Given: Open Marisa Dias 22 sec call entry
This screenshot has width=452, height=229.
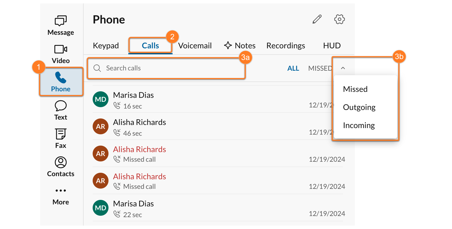Looking at the screenshot, I should coord(218,208).
